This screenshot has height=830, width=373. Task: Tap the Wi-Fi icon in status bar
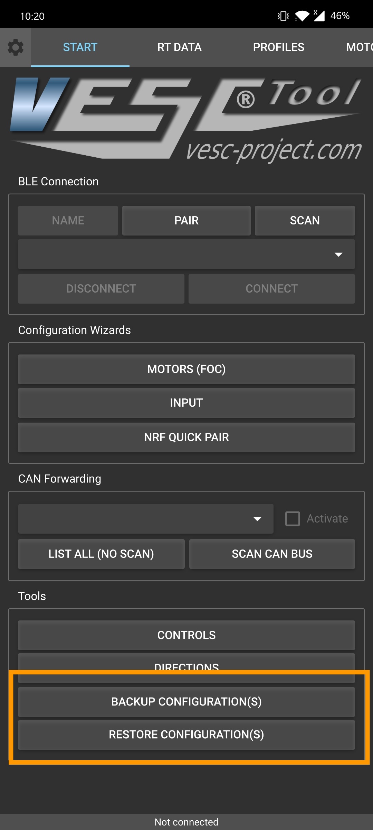click(302, 16)
